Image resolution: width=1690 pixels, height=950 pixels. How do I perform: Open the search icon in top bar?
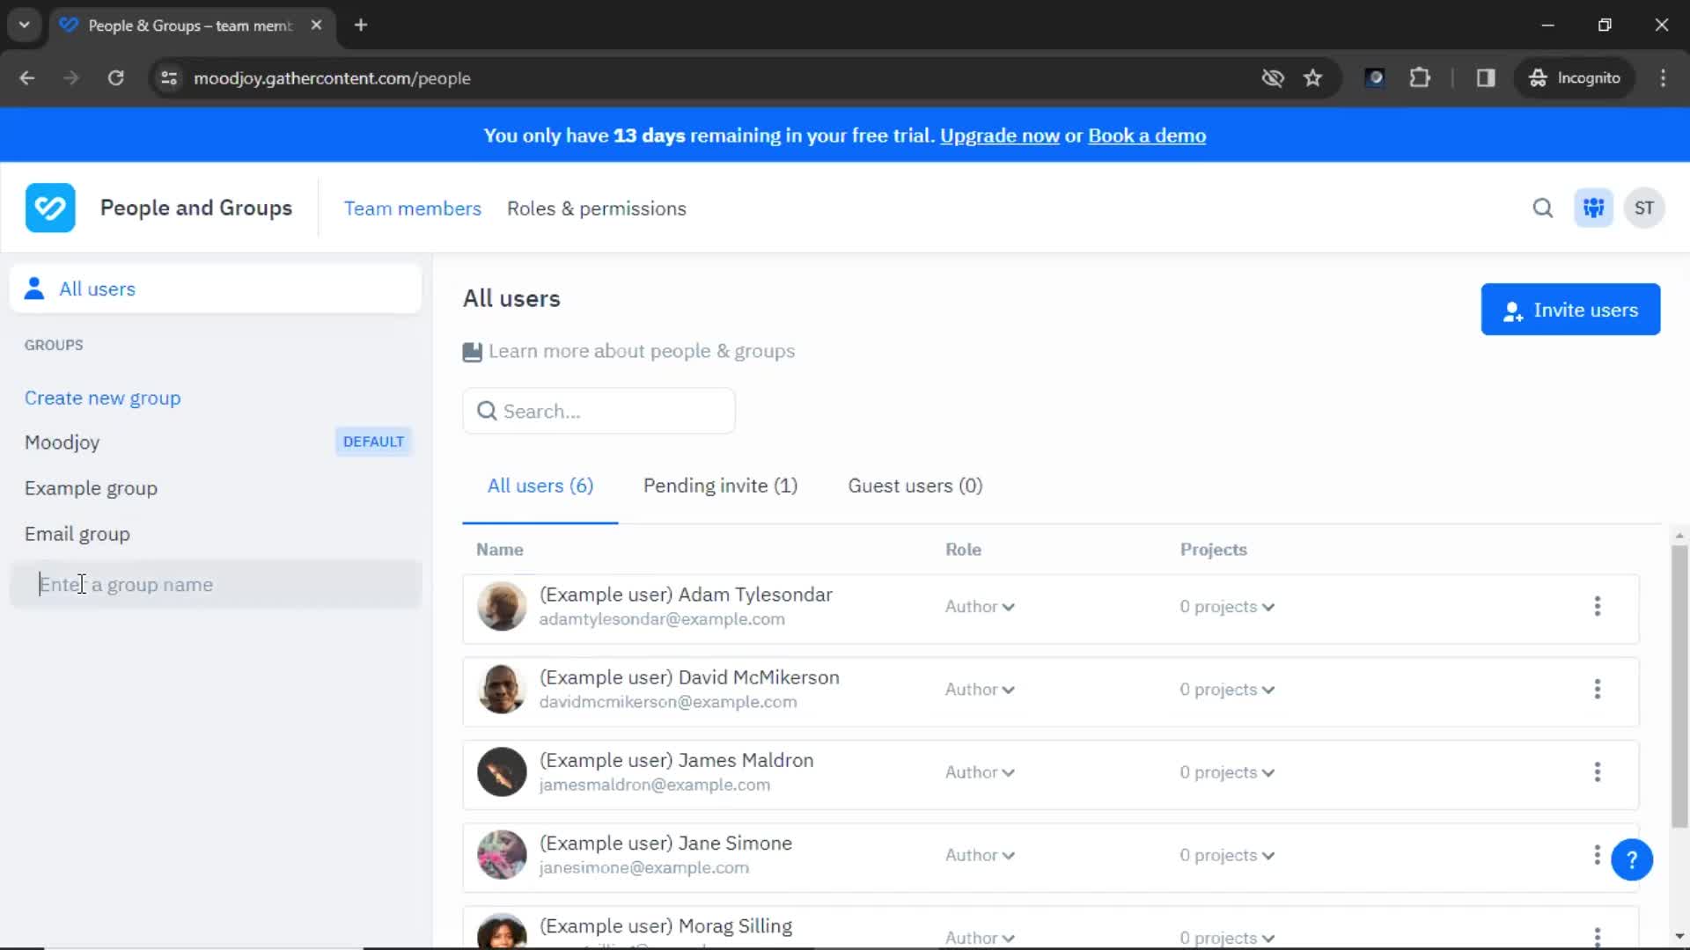pos(1543,208)
